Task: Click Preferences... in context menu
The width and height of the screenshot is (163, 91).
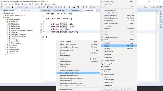Action: (119, 86)
